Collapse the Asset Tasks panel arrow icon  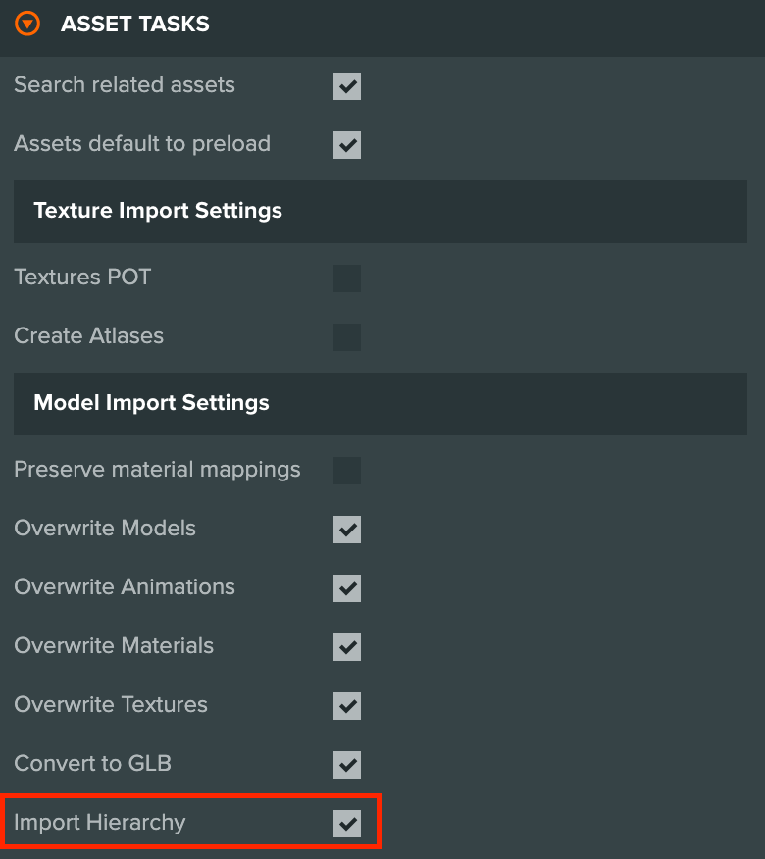click(27, 25)
